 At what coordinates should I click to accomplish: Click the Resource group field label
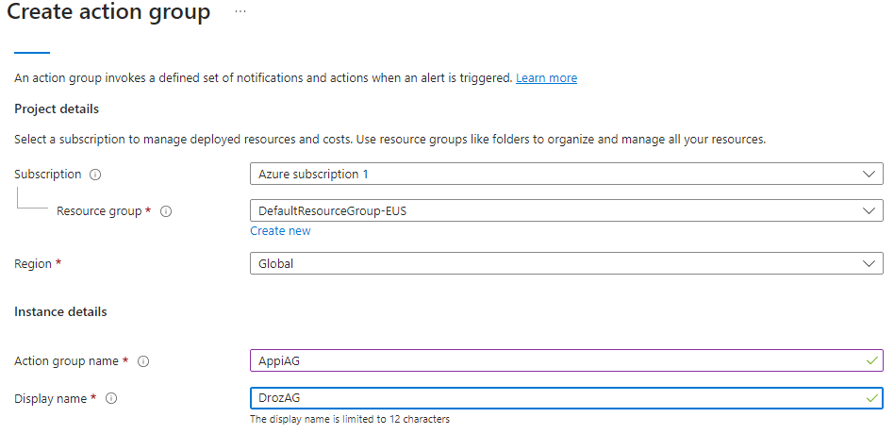[100, 211]
